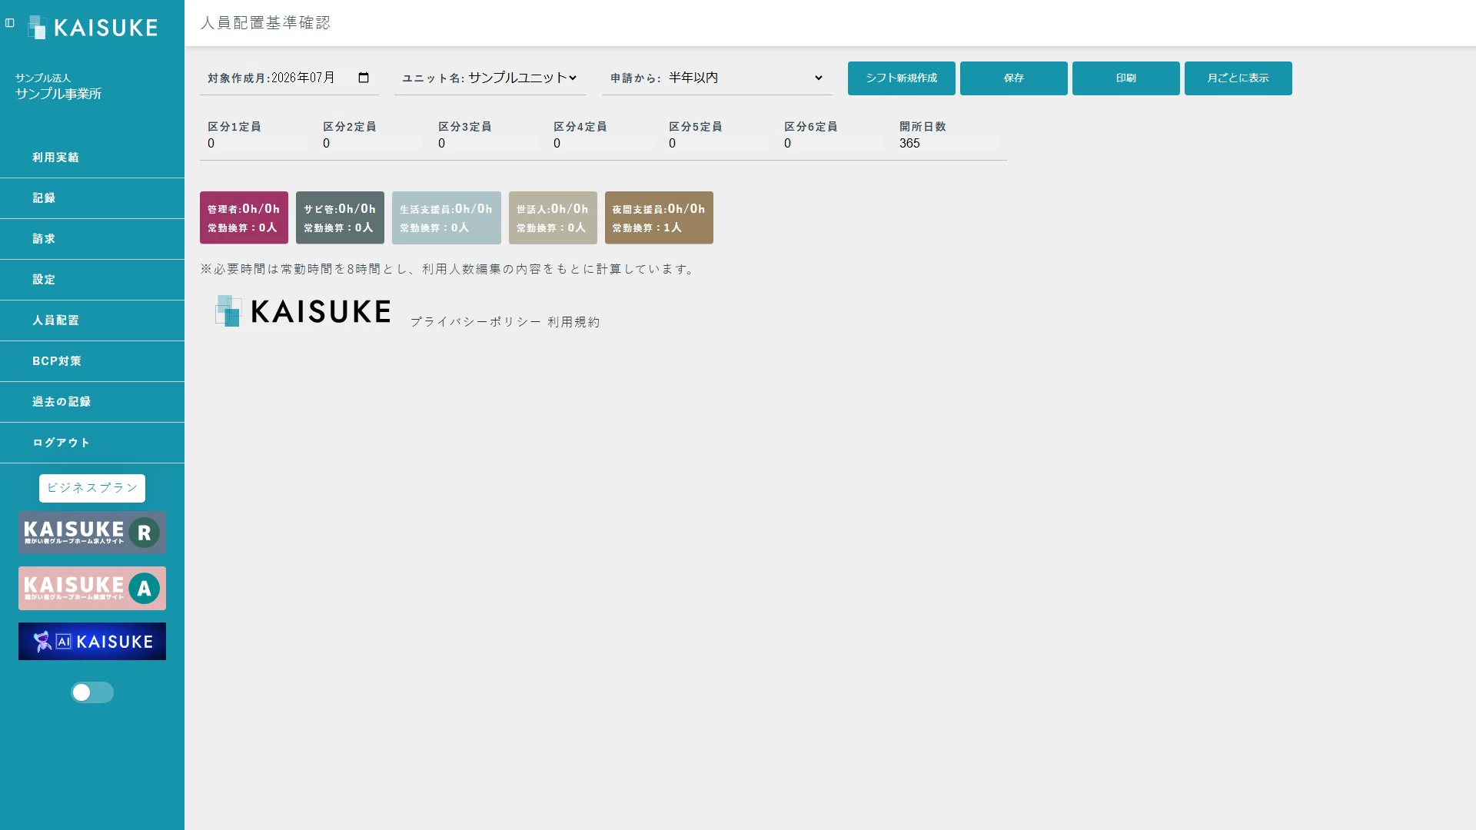Screen dimensions: 1476x830
Task: Click the シフト新規作成 button
Action: (x=902, y=78)
